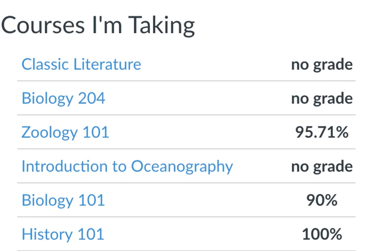Click the 100% grade value
Screen dimensions: 370x251
(322, 234)
